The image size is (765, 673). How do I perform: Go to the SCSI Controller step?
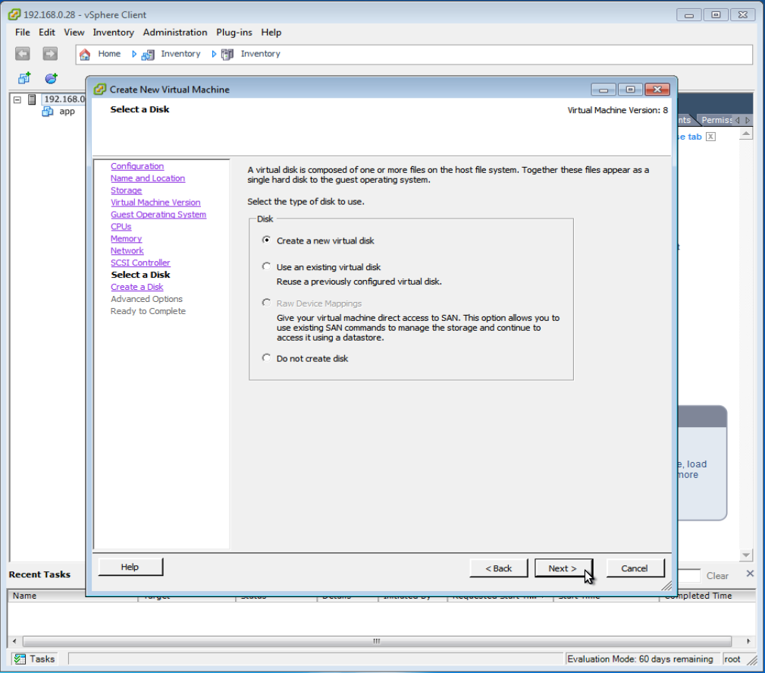click(140, 263)
